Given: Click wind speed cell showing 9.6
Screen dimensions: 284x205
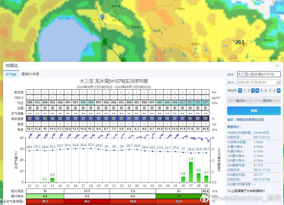Looking at the screenshot, I should click(98, 129).
